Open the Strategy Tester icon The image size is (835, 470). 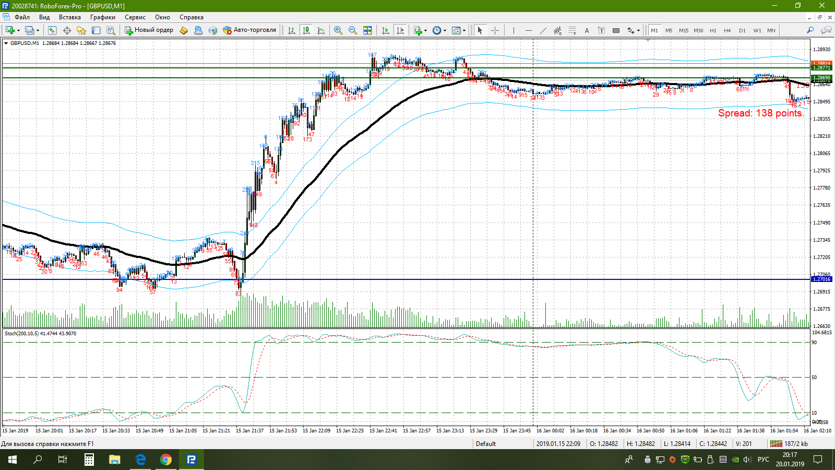point(111,30)
